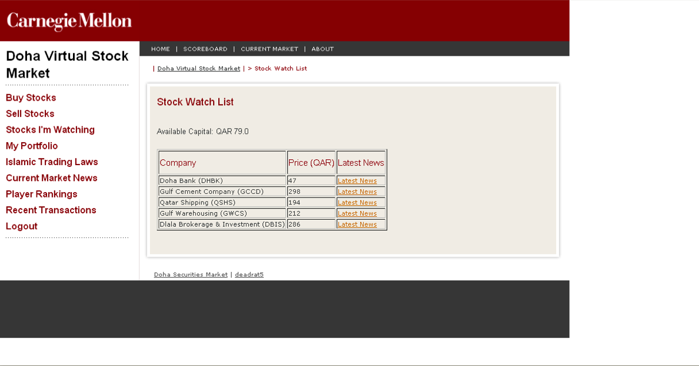
Task: Click deadrat5 footer link
Action: pos(249,275)
